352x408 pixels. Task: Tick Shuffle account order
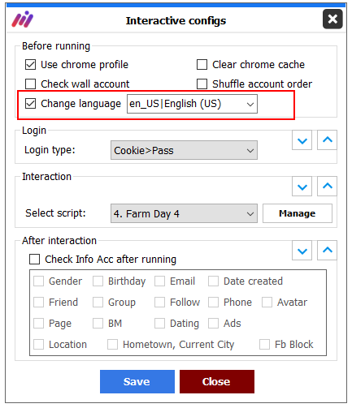202,84
